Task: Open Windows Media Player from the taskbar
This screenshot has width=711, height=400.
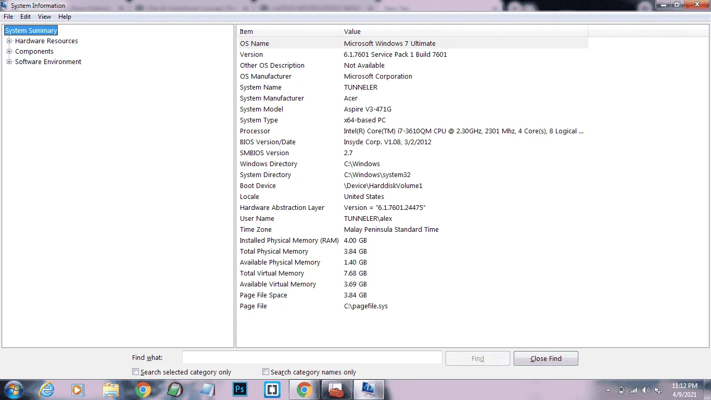Action: pyautogui.click(x=78, y=390)
